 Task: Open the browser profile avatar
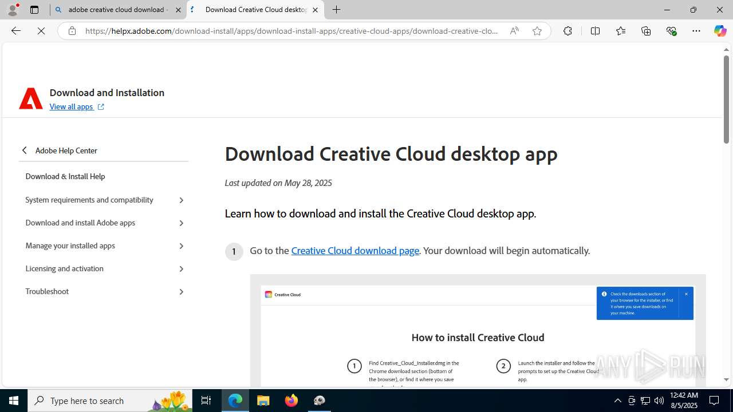(x=13, y=10)
